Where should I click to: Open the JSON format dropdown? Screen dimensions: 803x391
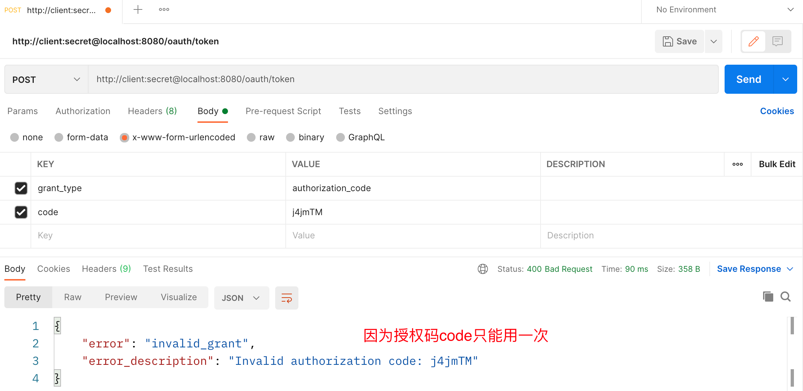[241, 298]
